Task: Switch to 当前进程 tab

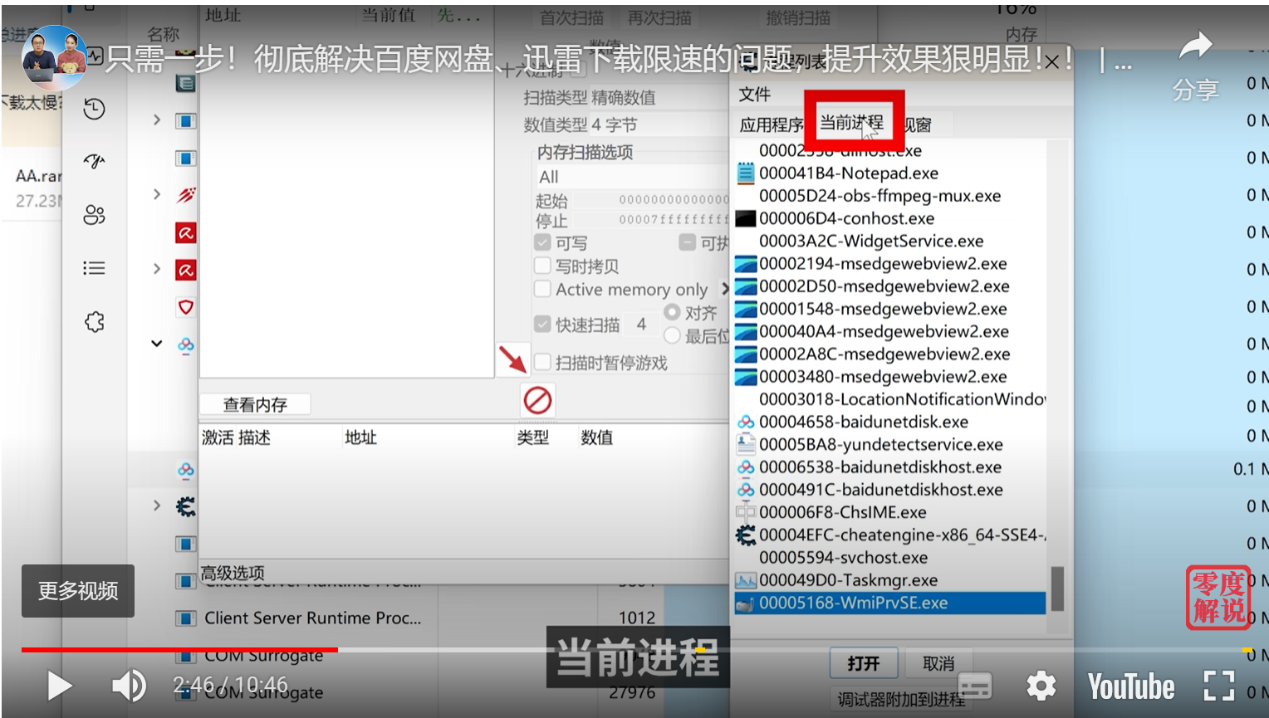Action: tap(851, 123)
